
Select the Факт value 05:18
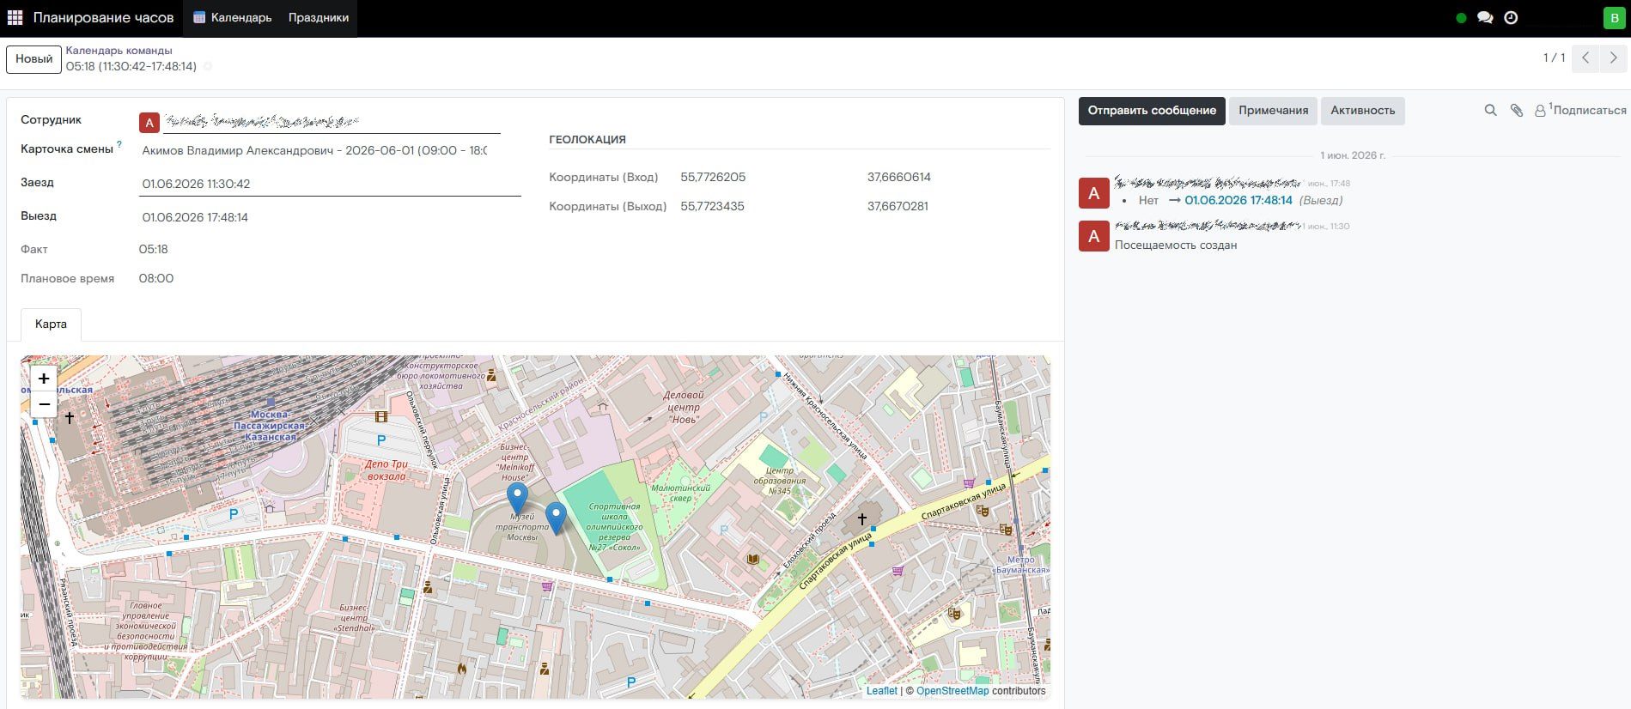click(x=154, y=250)
